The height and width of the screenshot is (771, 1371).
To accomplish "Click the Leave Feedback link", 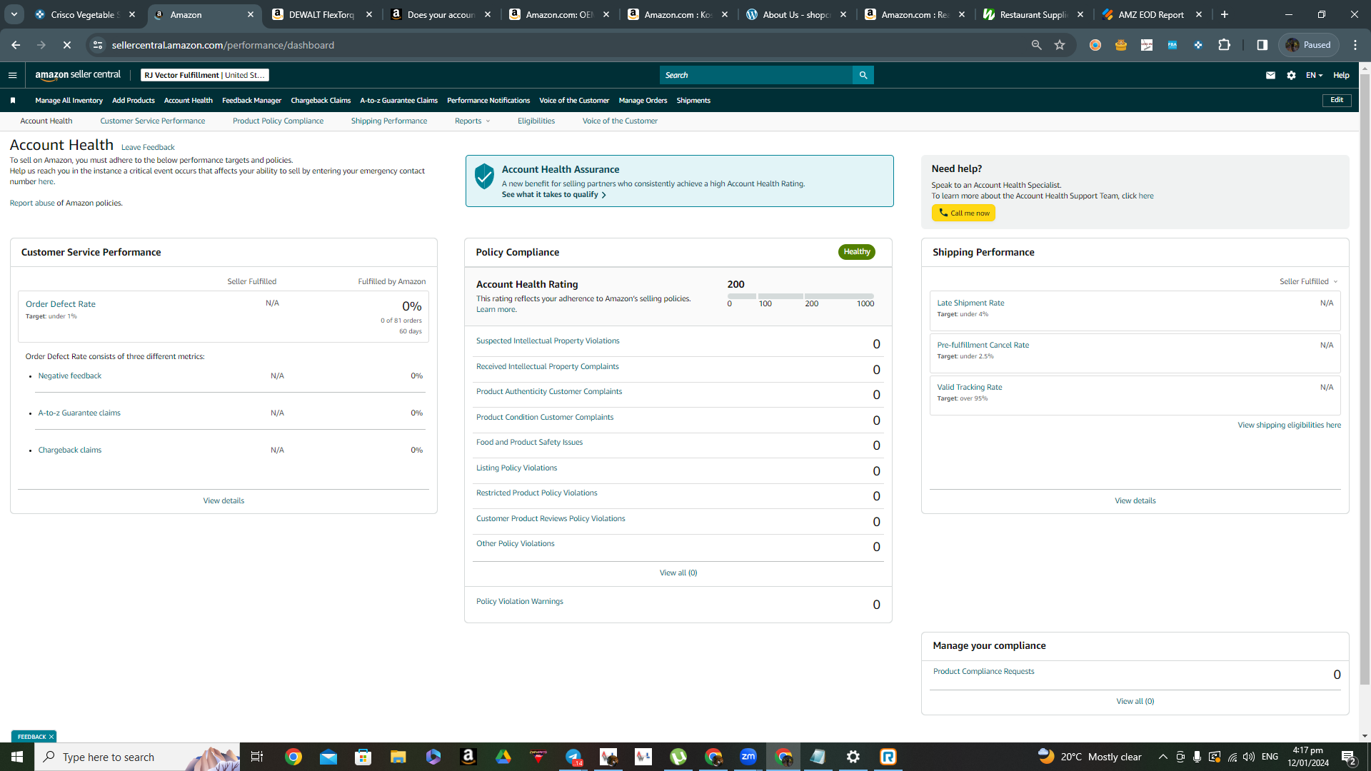I will (148, 148).
